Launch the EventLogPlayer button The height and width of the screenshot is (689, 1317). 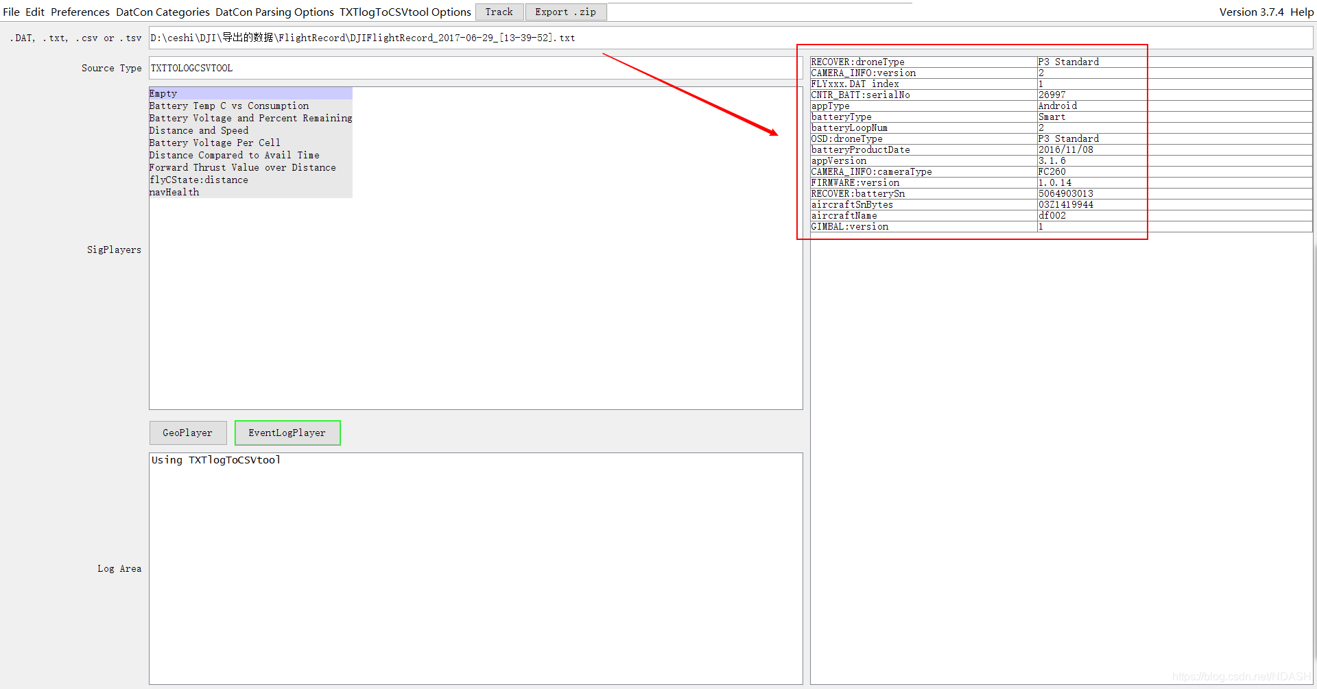pos(287,433)
